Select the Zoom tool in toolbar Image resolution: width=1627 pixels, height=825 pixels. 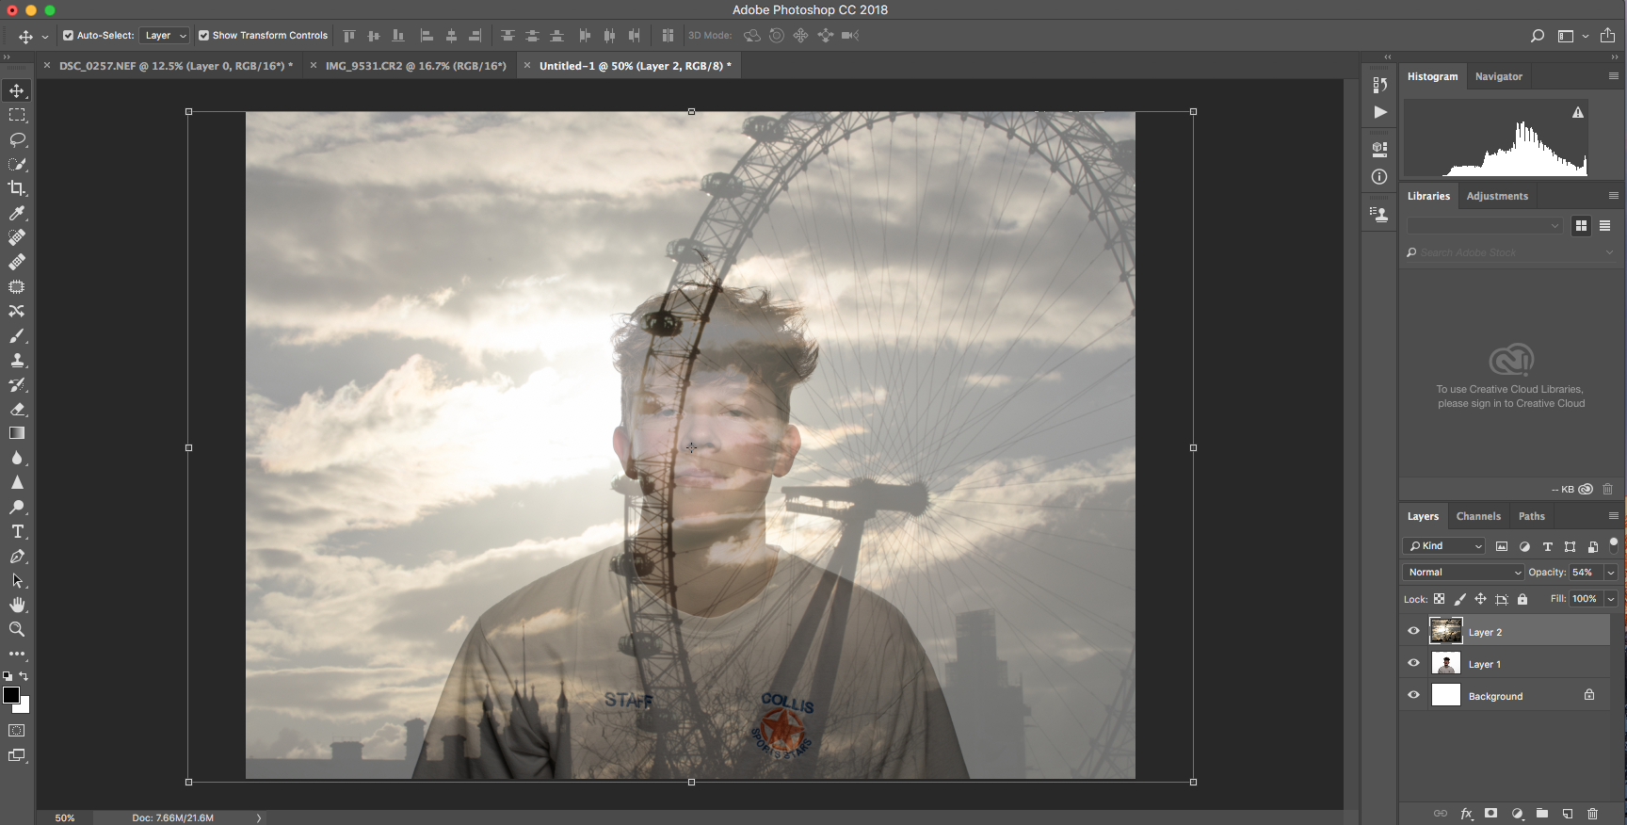pos(17,629)
